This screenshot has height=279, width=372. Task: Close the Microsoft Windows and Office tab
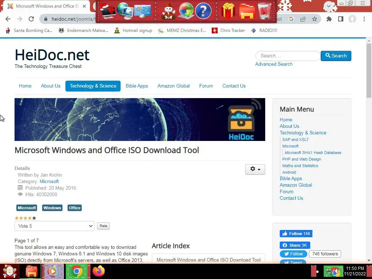pos(84,6)
